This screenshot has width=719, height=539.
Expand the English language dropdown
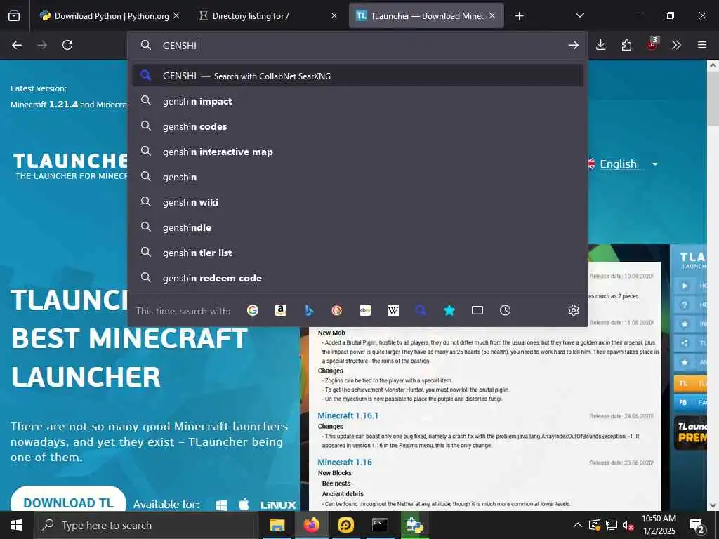click(x=655, y=164)
